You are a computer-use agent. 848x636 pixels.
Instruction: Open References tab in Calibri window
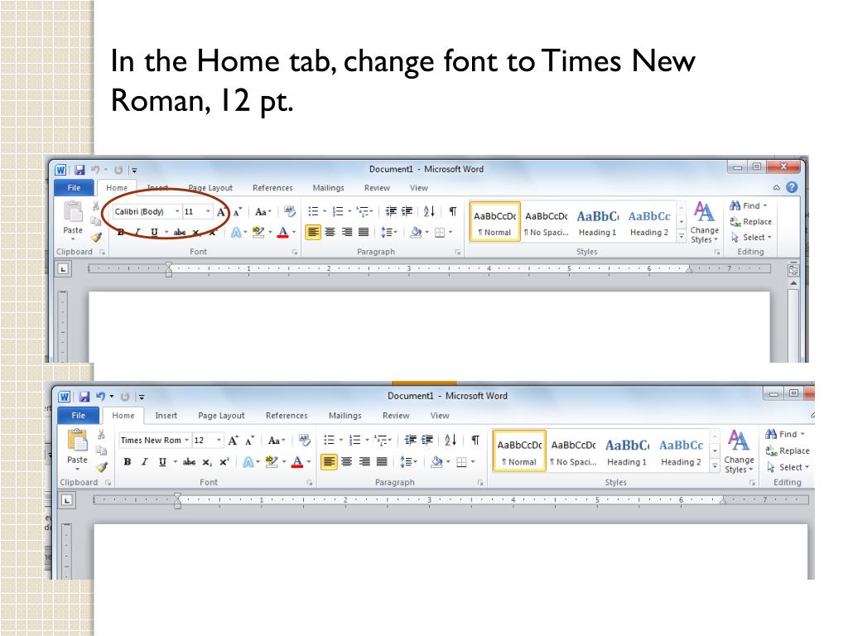(272, 188)
